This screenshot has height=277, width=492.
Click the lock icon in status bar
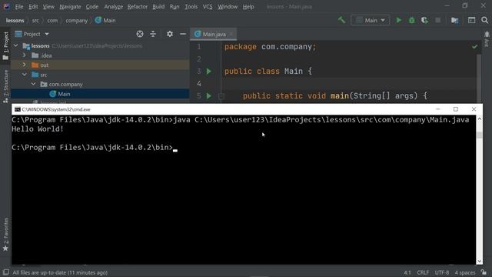484,272
